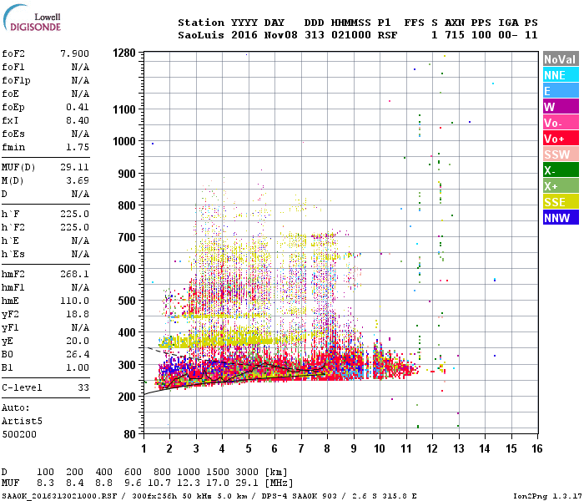
Task: Select the W purple legend swatch
Action: pyautogui.click(x=561, y=107)
